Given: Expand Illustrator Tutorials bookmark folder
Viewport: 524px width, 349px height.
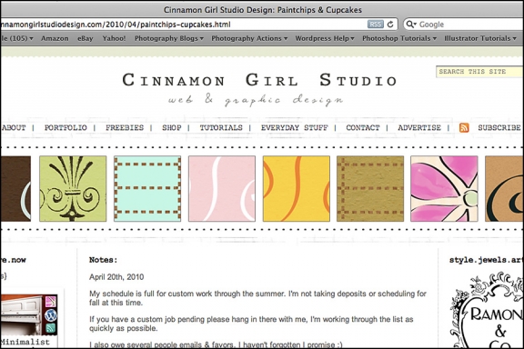Looking at the screenshot, I should tap(480, 38).
